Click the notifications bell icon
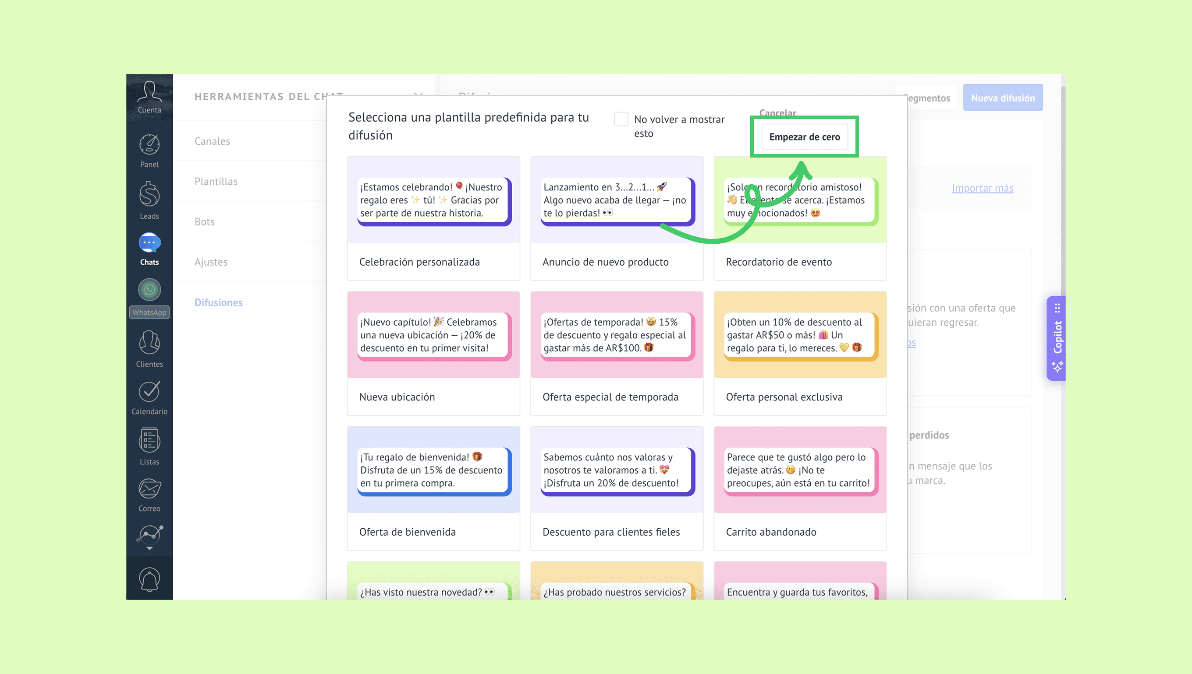This screenshot has width=1192, height=674. (149, 579)
